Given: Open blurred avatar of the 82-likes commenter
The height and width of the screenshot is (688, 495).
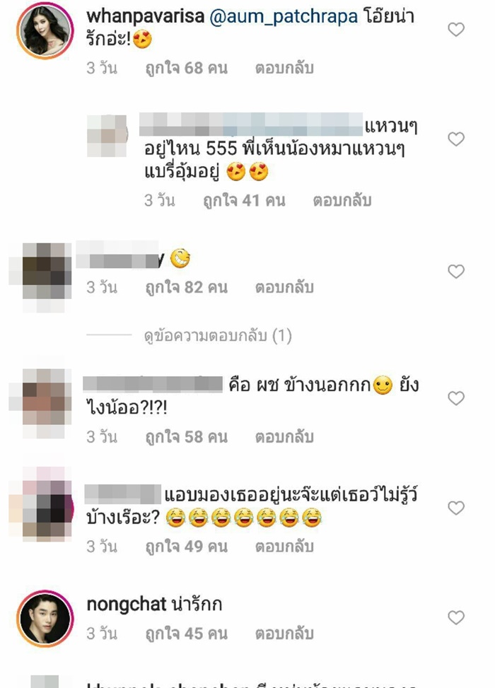Looking at the screenshot, I should pyautogui.click(x=40, y=277).
